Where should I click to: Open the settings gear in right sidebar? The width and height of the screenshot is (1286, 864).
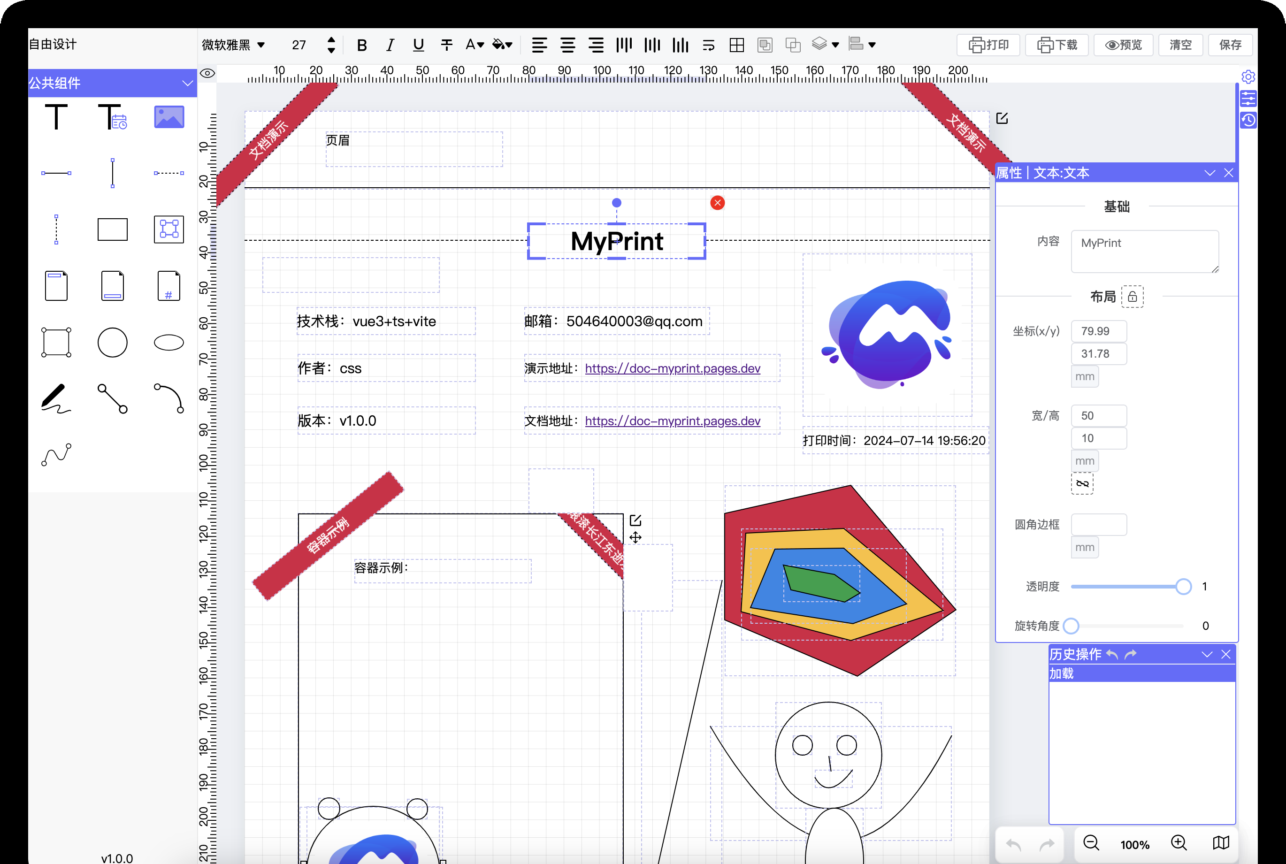click(1248, 76)
